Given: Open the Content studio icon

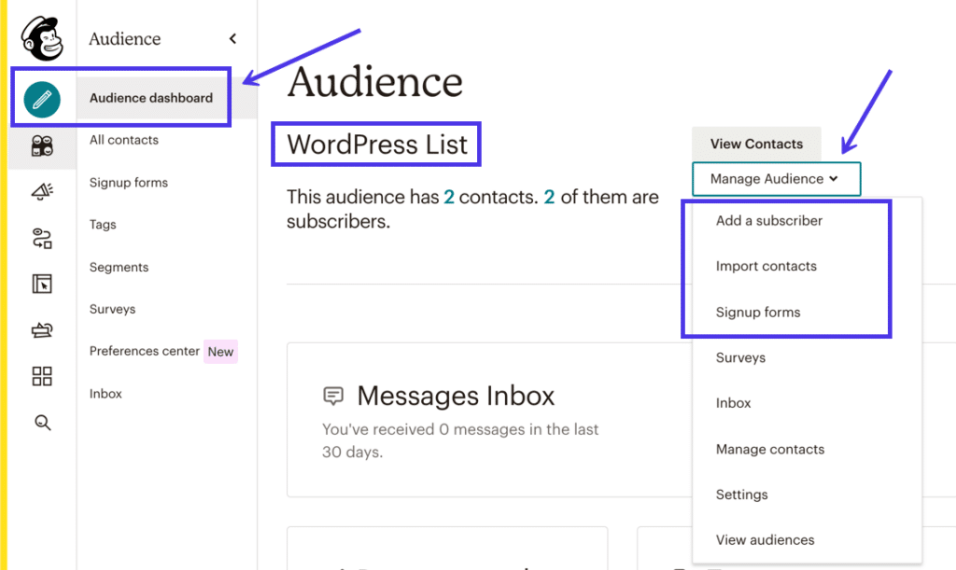Looking at the screenshot, I should (41, 329).
